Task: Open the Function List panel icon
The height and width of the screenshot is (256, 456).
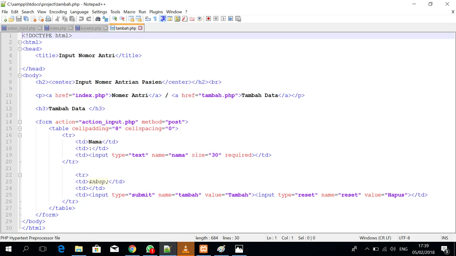Action: [185, 18]
